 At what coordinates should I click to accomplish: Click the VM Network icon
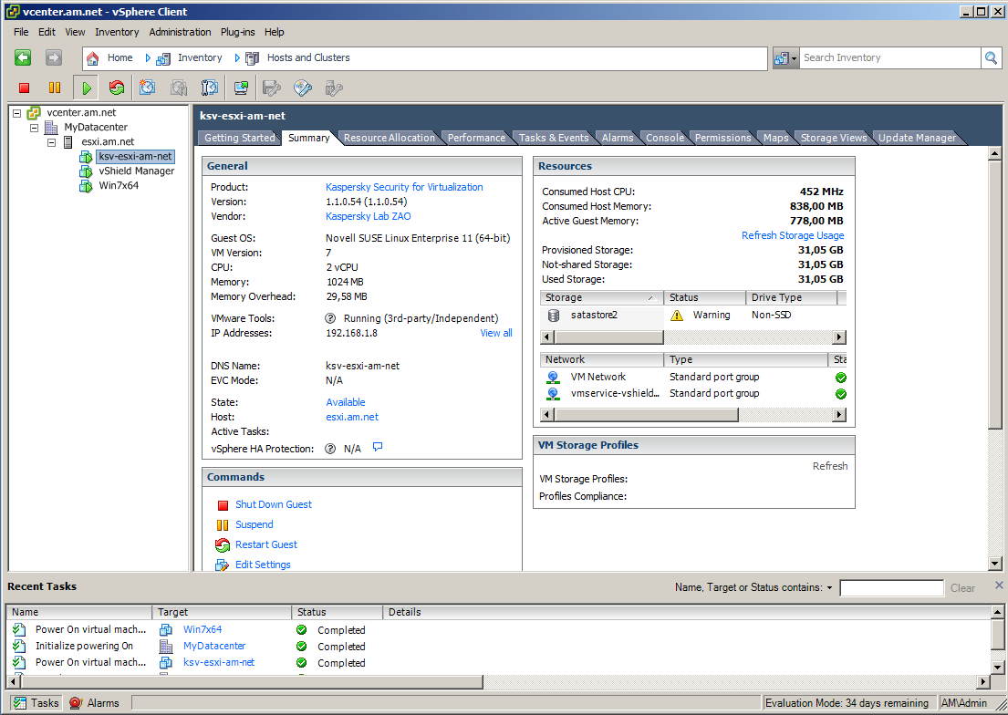553,378
